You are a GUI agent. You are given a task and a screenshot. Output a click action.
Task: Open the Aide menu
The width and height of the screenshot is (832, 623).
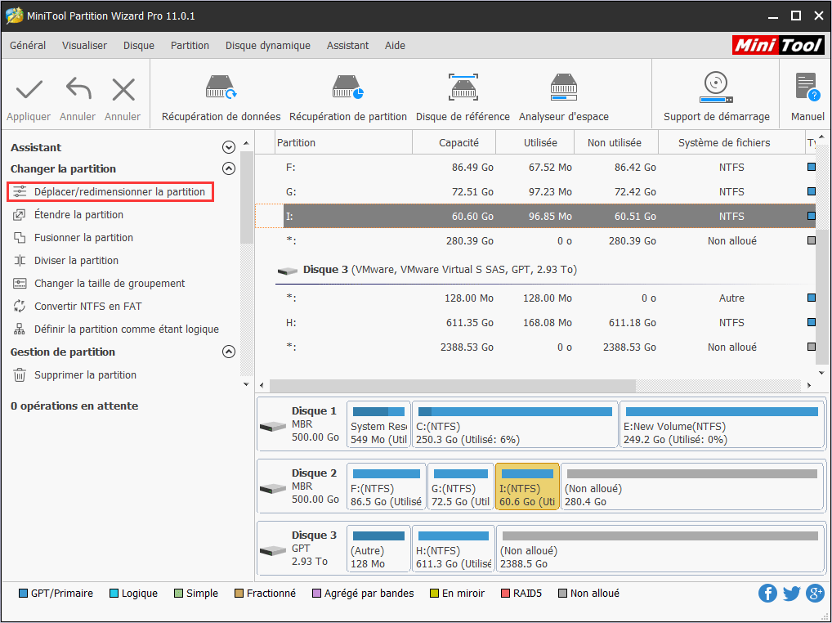(x=395, y=46)
